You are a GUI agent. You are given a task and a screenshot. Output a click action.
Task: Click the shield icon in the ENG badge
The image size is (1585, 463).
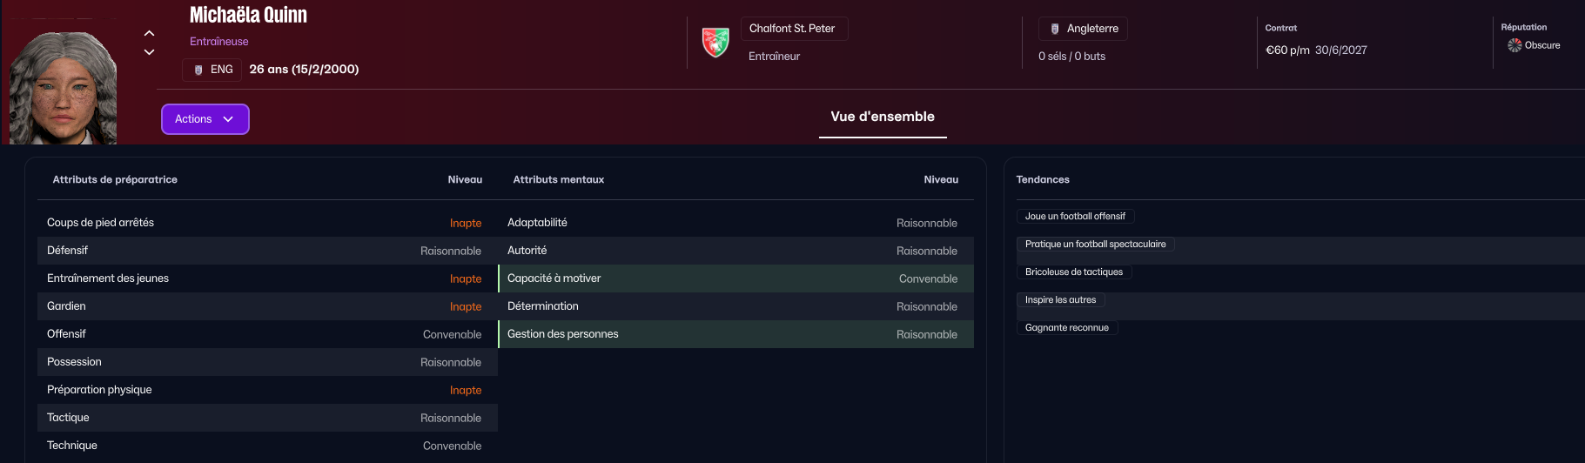(198, 70)
